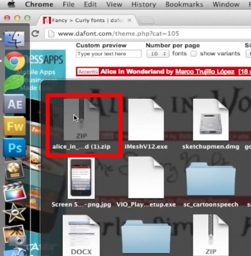Reload the dafont page
The image size is (251, 256).
point(36,34)
